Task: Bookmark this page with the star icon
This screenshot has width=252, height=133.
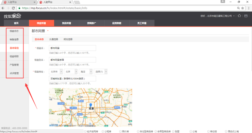Action: point(243,8)
